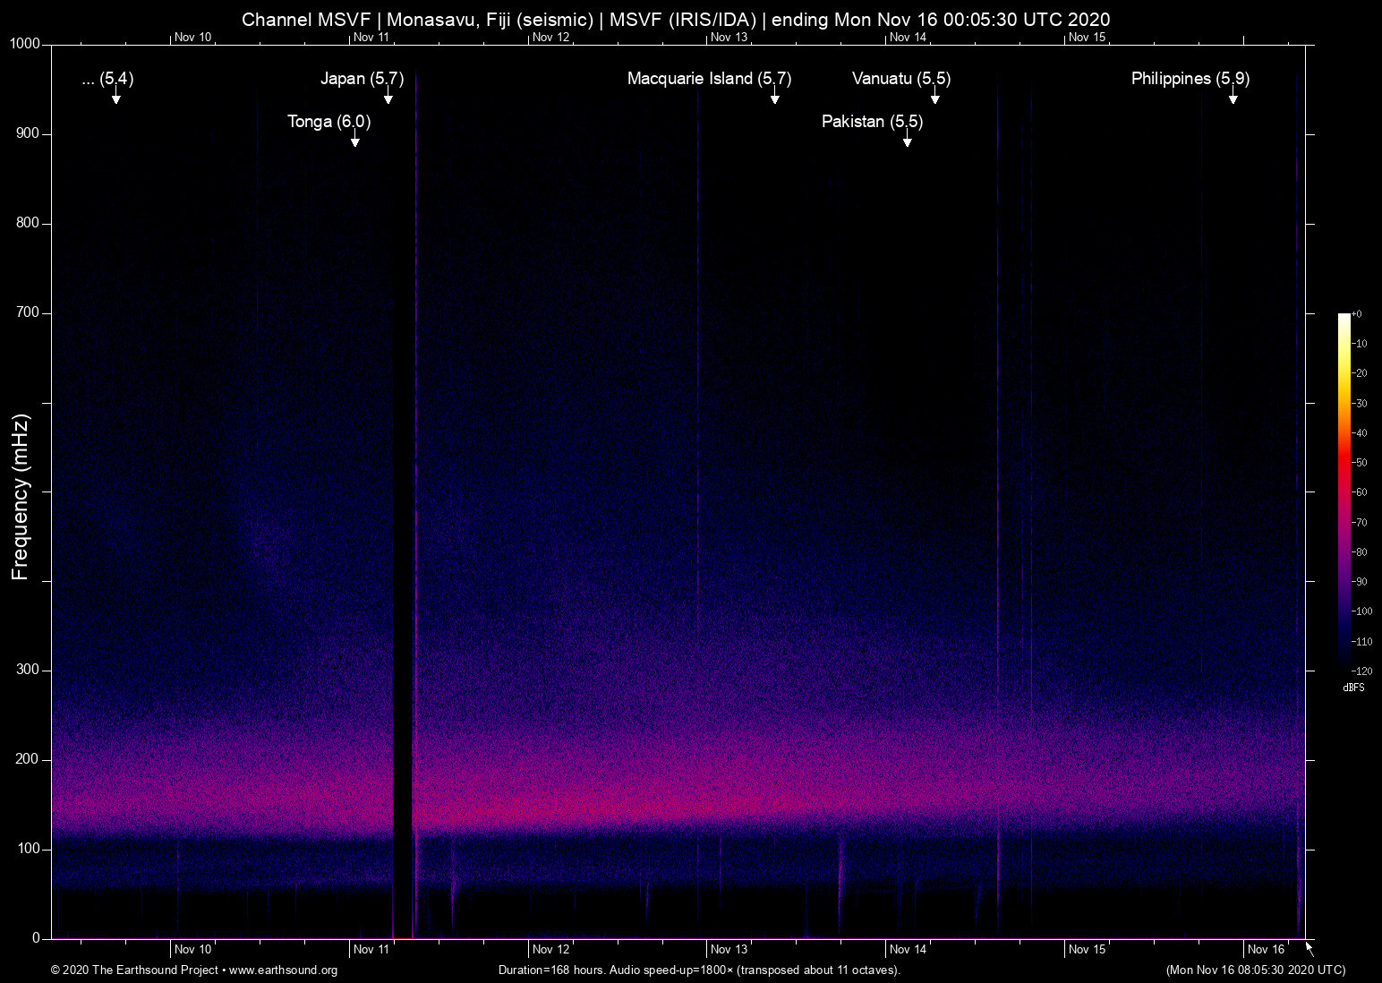Viewport: 1382px width, 983px height.
Task: Click Nov 12 on the top time axis
Action: pyautogui.click(x=550, y=38)
